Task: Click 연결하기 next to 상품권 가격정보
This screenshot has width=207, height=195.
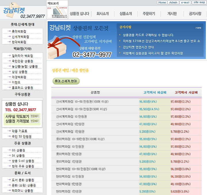Action: [35, 121]
